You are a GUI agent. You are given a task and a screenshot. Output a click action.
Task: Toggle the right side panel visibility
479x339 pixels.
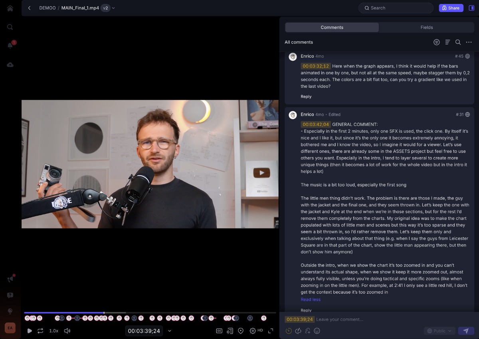point(471,8)
